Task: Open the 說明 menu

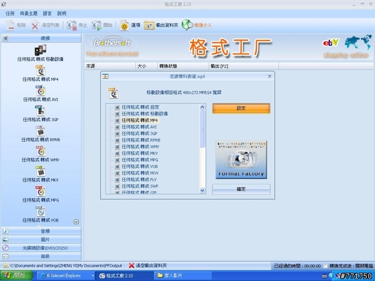Action: tap(62, 13)
